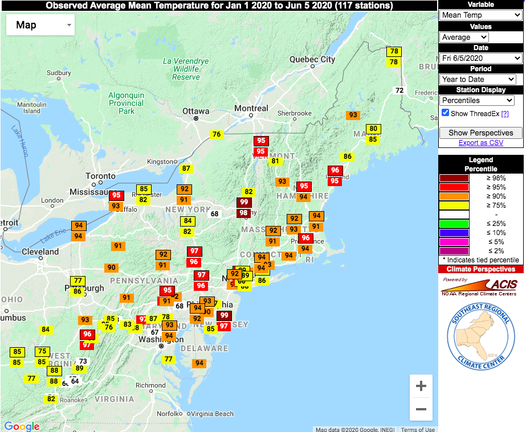The image size is (526, 432).
Task: Open the Period dropdown showing Year to Date
Action: click(x=477, y=80)
